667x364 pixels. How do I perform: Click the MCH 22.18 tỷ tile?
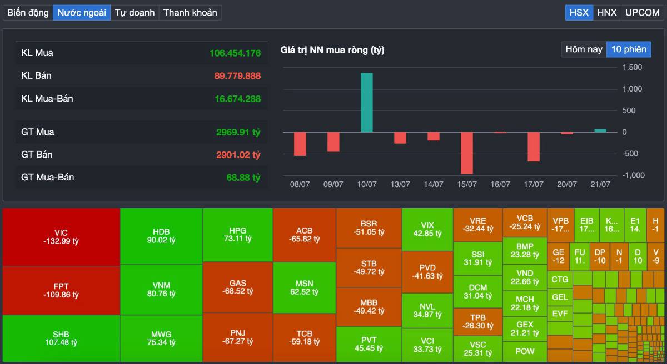click(x=525, y=304)
